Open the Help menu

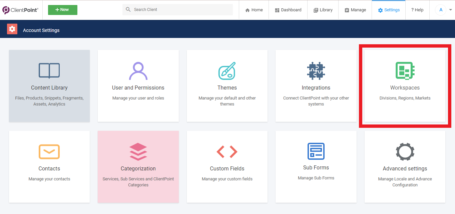[x=417, y=10]
